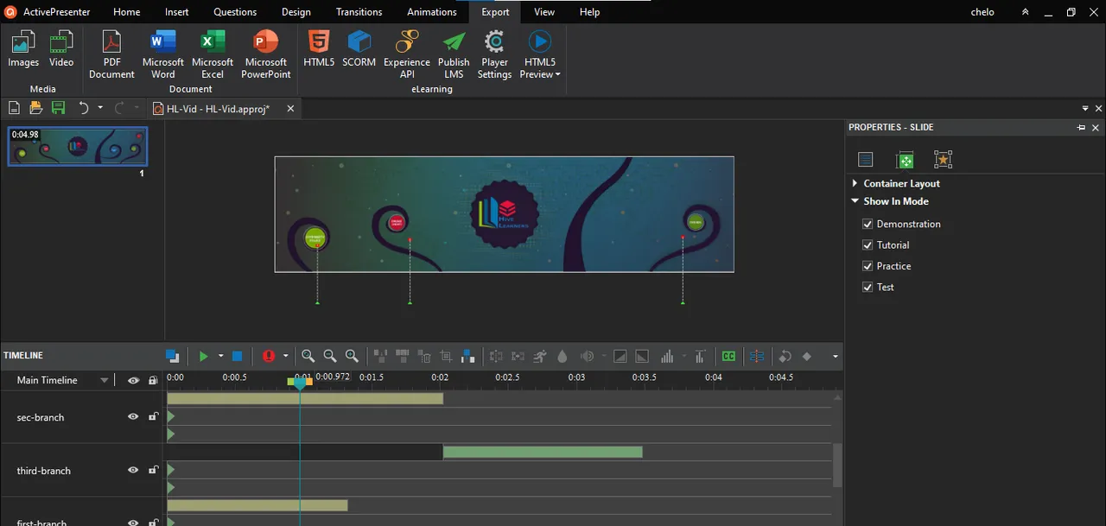Go to the Transitions ribbon tab
The width and height of the screenshot is (1106, 526).
click(x=359, y=12)
